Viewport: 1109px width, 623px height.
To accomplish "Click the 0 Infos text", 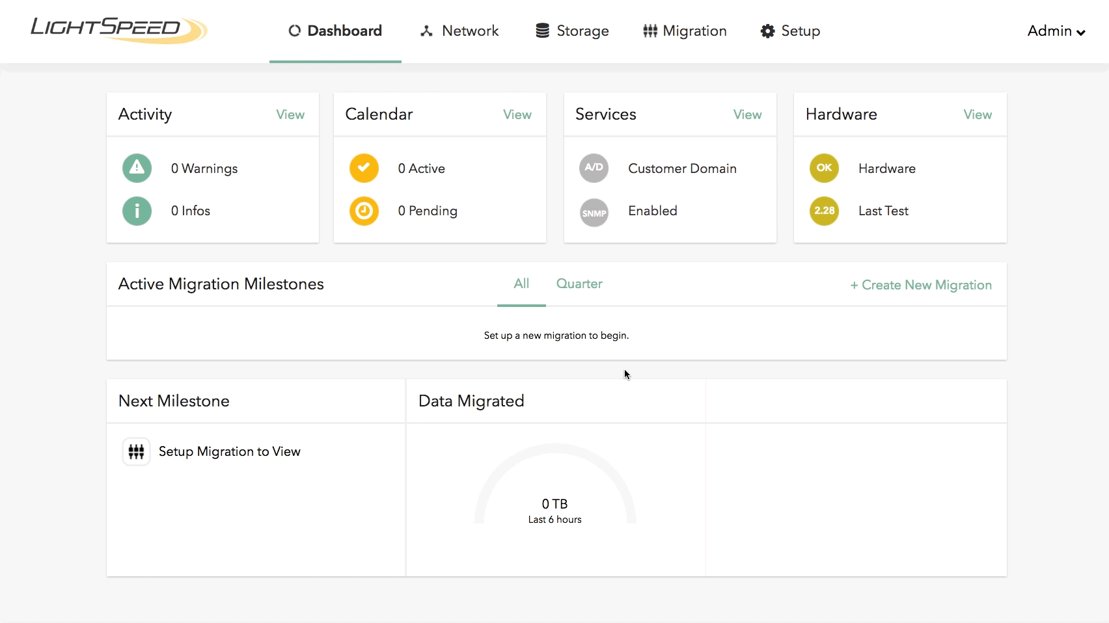I will [x=191, y=211].
